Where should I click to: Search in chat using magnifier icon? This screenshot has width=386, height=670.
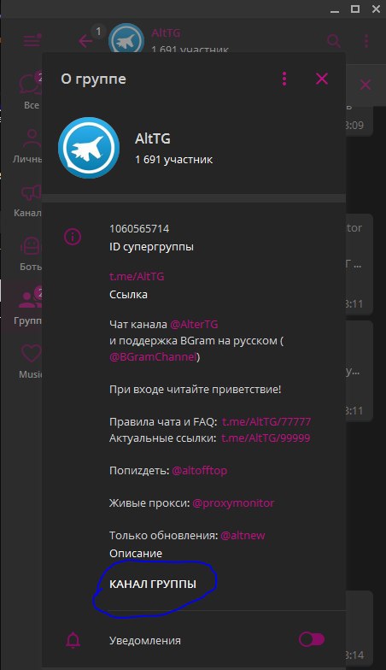(334, 41)
